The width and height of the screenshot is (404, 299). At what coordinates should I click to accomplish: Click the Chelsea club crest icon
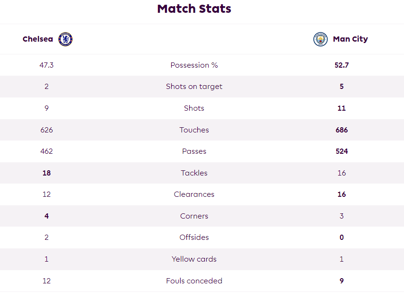pos(65,39)
